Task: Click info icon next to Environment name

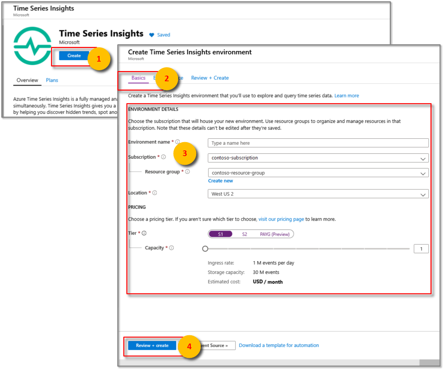Action: click(178, 142)
